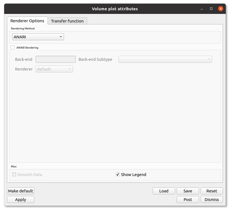Click the Save button
The image size is (231, 211).
click(188, 191)
